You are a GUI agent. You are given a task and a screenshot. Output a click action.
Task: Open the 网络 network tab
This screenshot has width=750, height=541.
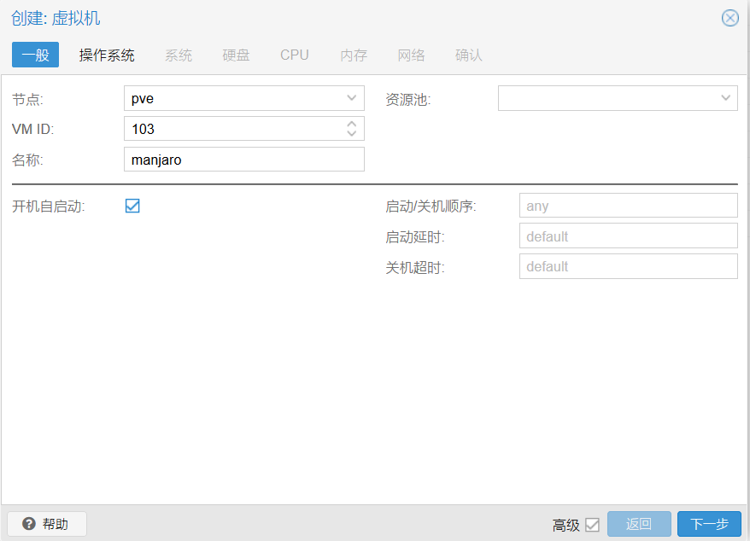[411, 55]
